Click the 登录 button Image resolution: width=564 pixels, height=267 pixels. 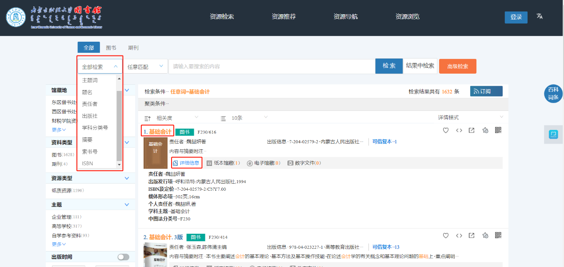pyautogui.click(x=516, y=17)
